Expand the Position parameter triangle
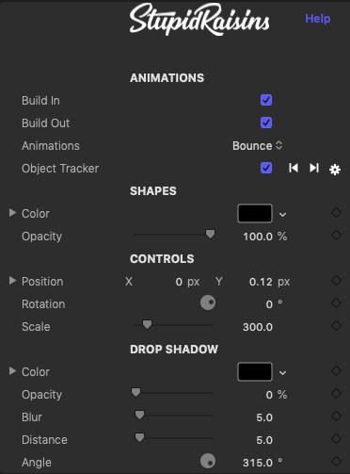Viewport: 350px width, 474px height. pyautogui.click(x=12, y=281)
